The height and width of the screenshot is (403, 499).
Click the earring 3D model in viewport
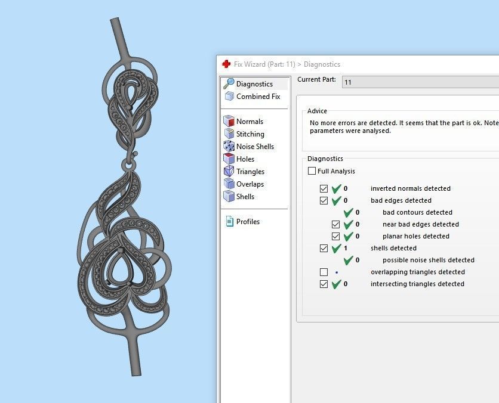click(125, 197)
